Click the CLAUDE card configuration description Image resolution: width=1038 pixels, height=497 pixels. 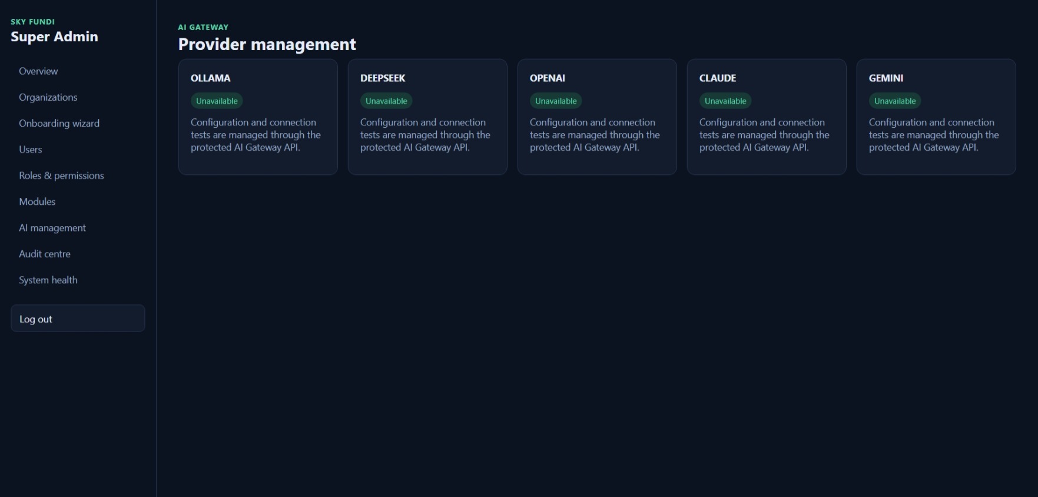click(x=765, y=135)
